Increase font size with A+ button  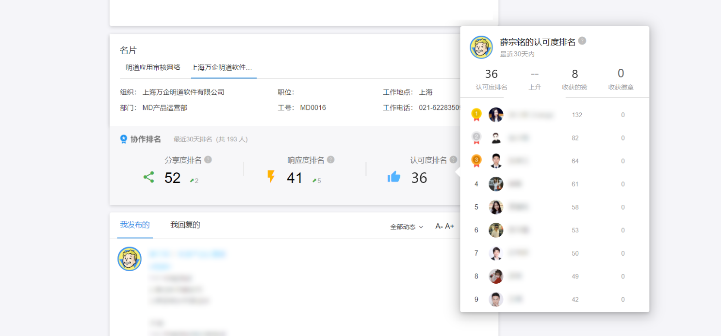point(450,226)
